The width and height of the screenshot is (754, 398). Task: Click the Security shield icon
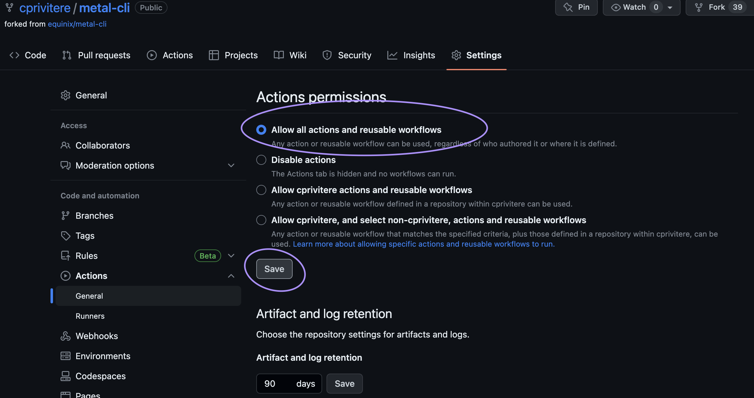(x=327, y=55)
